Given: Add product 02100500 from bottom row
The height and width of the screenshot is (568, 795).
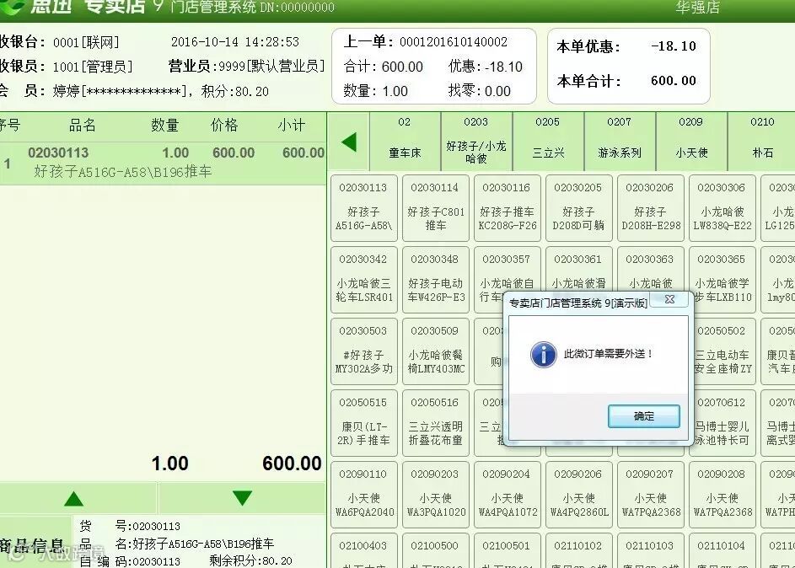Looking at the screenshot, I should pos(436,551).
